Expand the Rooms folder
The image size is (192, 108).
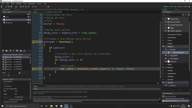163,67
